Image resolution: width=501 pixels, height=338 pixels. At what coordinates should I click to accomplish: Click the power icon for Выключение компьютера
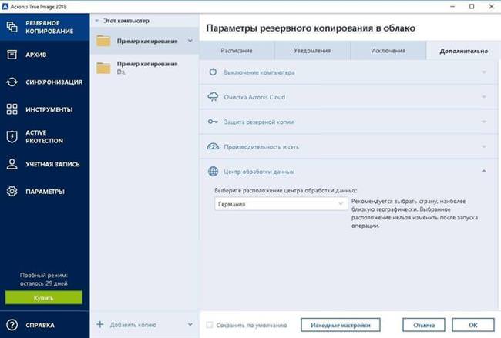(x=213, y=72)
